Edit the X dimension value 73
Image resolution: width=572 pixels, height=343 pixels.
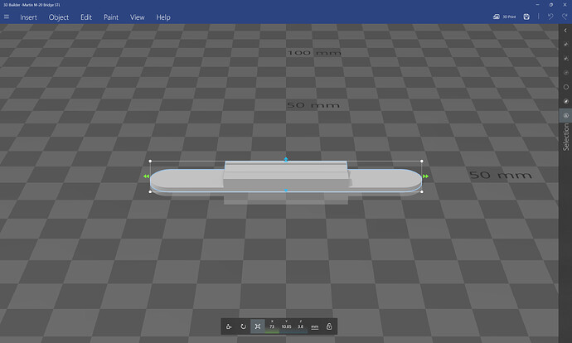(x=272, y=326)
